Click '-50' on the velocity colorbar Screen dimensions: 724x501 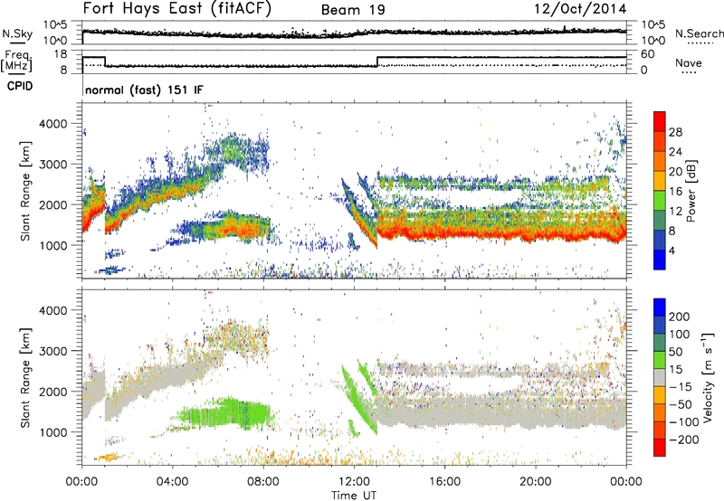coord(681,404)
